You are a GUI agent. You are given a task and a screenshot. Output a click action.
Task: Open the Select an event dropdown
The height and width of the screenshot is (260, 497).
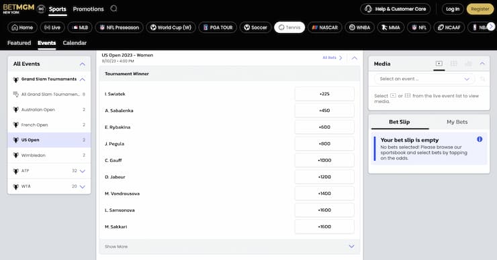(x=424, y=79)
